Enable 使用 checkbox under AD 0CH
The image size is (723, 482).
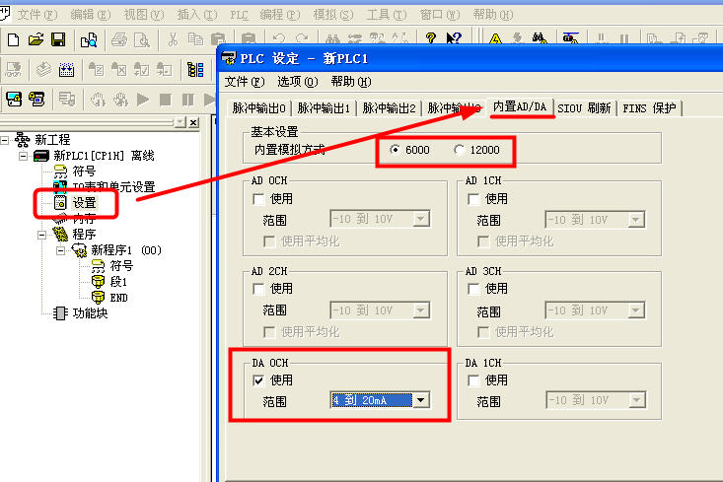coord(258,198)
